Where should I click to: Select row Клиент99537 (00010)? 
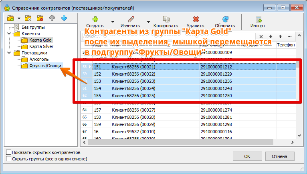click(188, 132)
